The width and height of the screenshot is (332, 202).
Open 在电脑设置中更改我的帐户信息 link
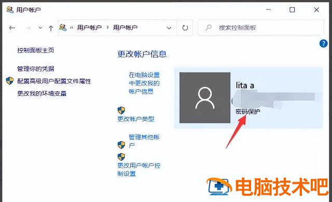144,83
